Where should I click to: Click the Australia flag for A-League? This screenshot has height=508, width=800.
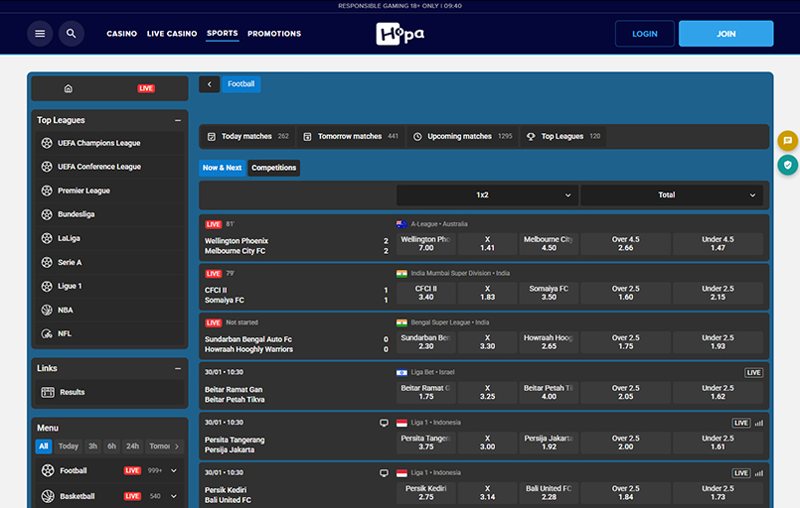[x=402, y=224]
